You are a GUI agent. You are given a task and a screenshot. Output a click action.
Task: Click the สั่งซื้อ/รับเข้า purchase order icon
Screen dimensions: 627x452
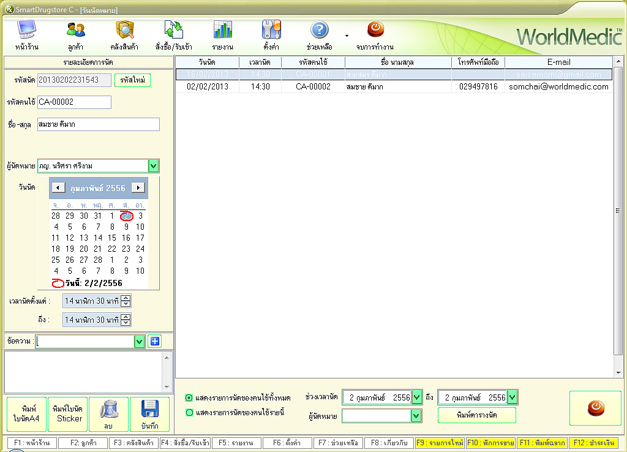pos(174,31)
